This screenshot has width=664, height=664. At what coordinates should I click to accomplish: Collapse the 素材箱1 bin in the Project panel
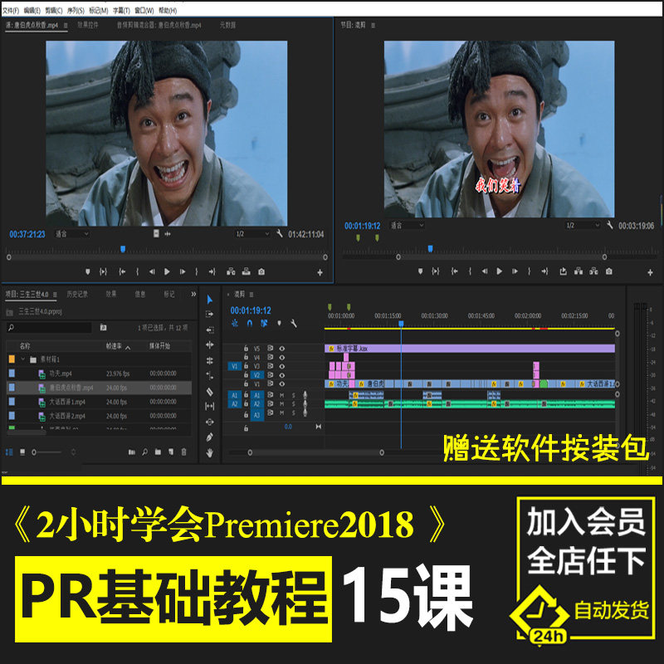tap(23, 359)
